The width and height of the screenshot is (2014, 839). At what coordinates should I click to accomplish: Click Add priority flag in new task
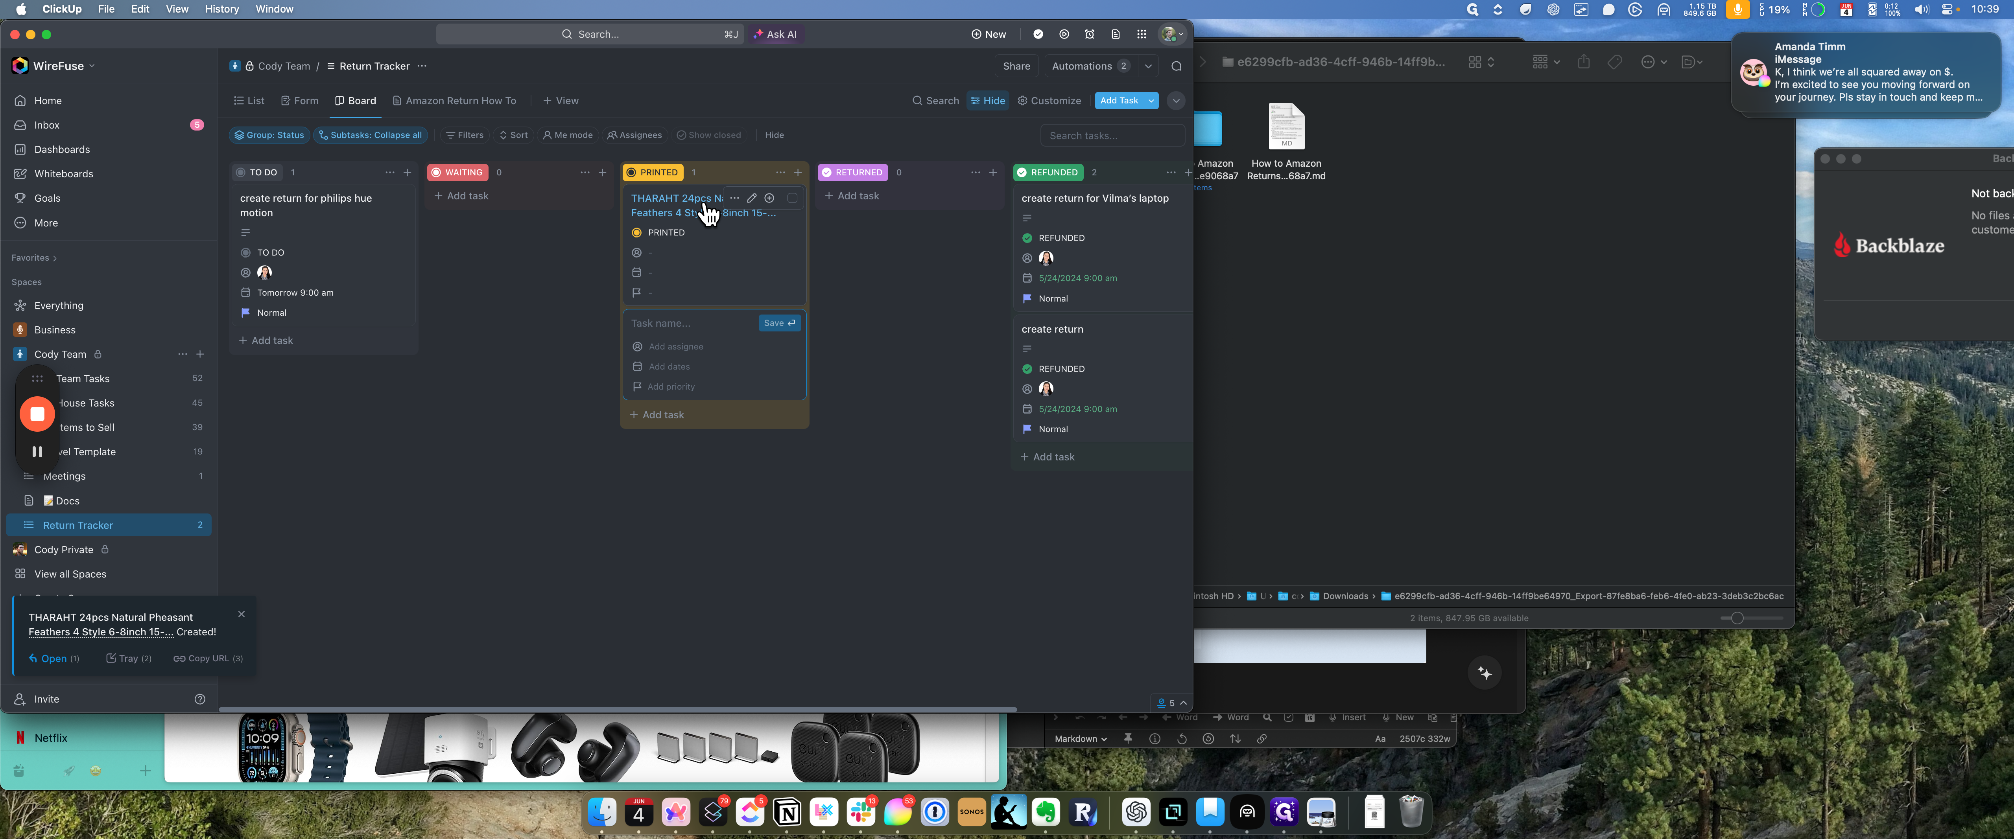coord(663,387)
